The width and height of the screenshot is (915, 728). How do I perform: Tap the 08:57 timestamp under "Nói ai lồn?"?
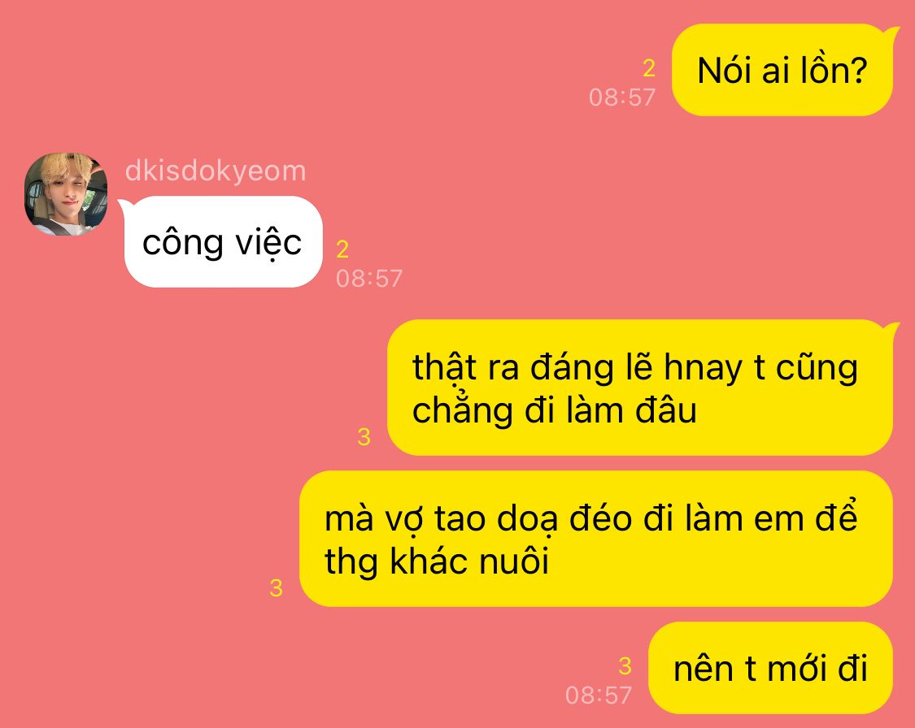[x=622, y=97]
